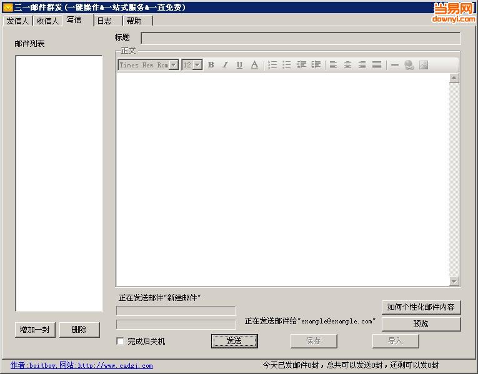Click the lower recipient progress bar
This screenshot has width=478, height=374.
pos(176,324)
